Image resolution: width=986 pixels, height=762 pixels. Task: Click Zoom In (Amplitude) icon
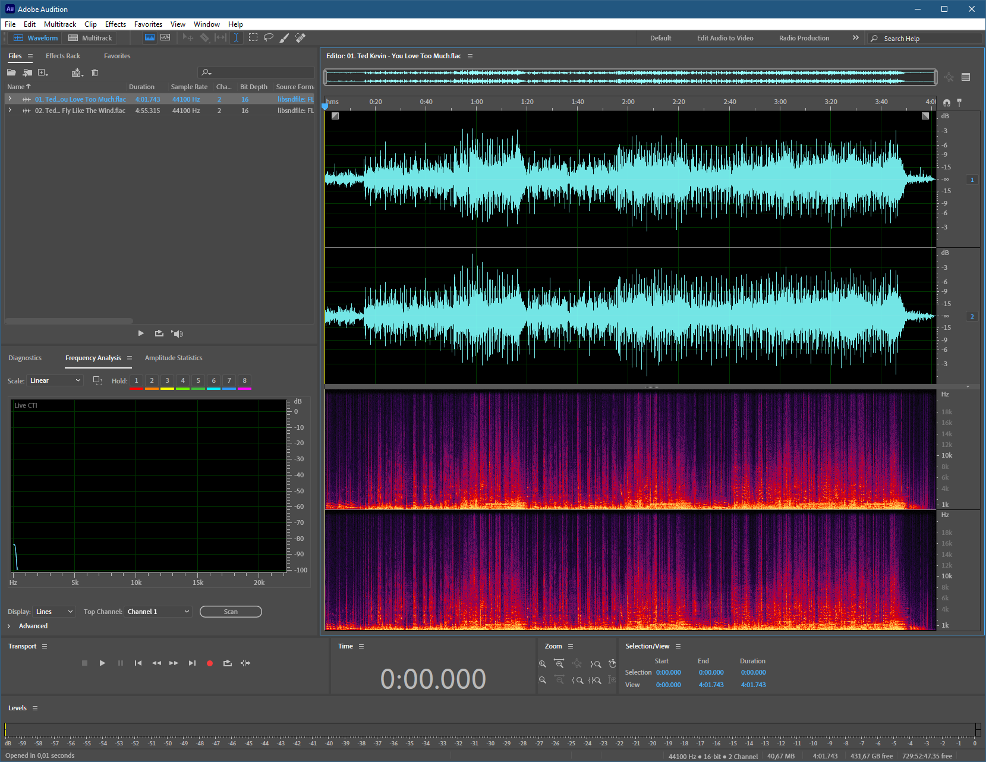point(543,663)
